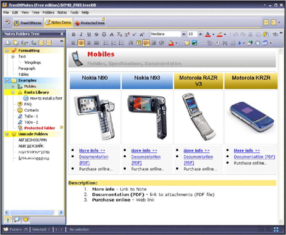
Task: Decrease paragraph indent
Action: coord(162,43)
